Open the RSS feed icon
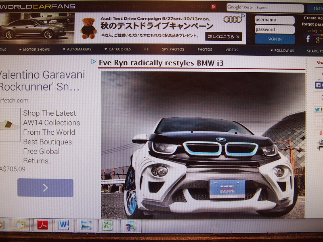Screen dimensions: 323x242 coord(214,7)
